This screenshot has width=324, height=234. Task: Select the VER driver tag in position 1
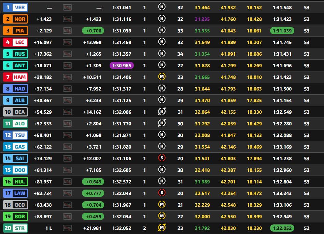click(x=15, y=8)
